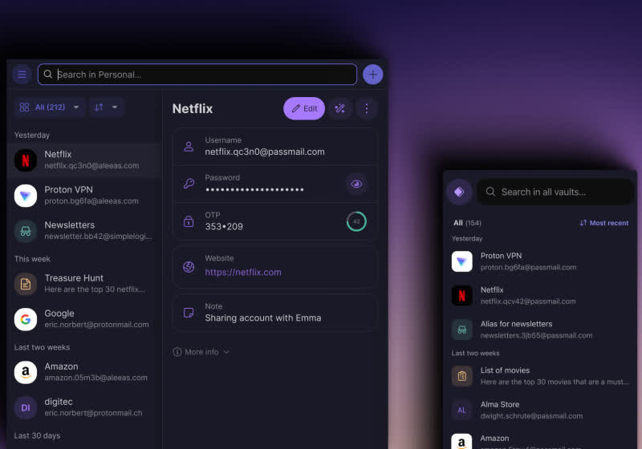This screenshot has height=449, width=642.
Task: Click the Proton Pass diamond icon in popup
Action: pos(459,192)
